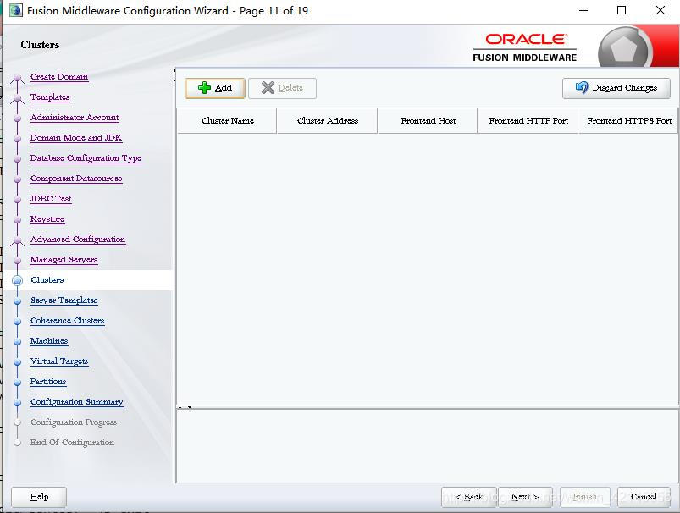Viewport: 680px width, 513px height.
Task: Collapse the message pane with split arrows
Action: pyautogui.click(x=190, y=408)
